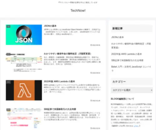The image size is (156, 130).
Task: Click the category badge on JSON thumbnail
Action: click(8, 26)
